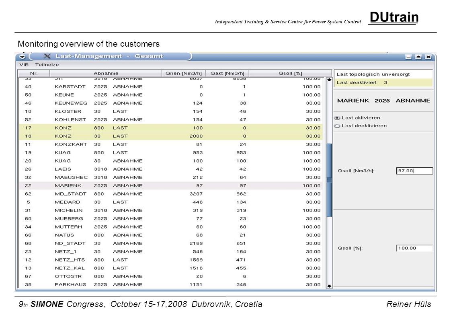Select the KONZ 800 LAST row

[x=171, y=128]
